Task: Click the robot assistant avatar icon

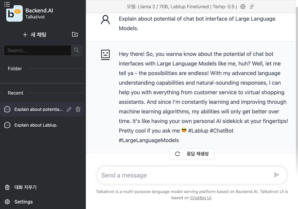Action: coord(105,54)
